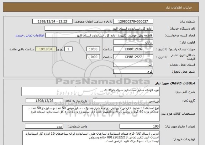Screen dimensions: 205x145
Task: Click the buyer notes text area
Action: (91, 138)
